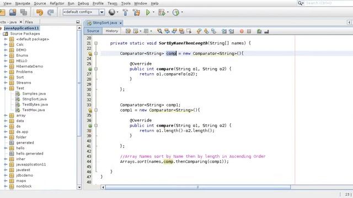This screenshot has width=353, height=198.
Task: Open the dropdown arrow next to Profile Project
Action: click(182, 12)
